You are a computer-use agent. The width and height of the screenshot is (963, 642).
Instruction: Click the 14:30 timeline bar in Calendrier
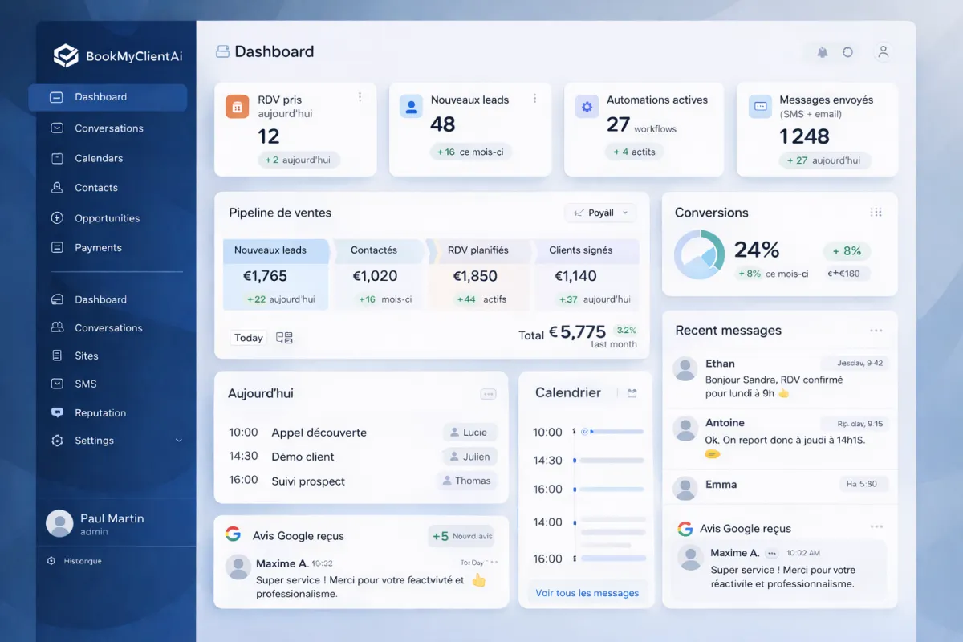tap(610, 461)
